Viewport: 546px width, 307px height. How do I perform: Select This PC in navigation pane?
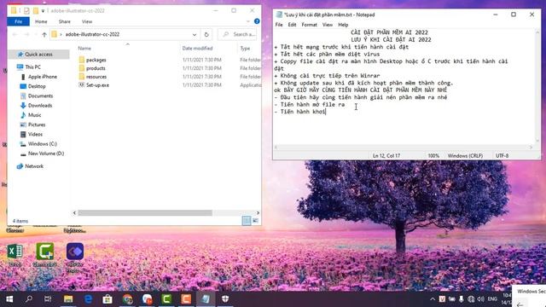(x=32, y=67)
